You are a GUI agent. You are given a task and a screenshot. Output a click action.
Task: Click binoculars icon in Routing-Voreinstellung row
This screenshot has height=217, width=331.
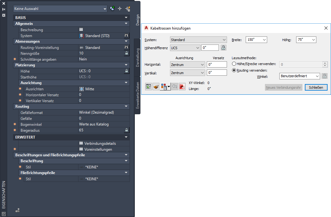pyautogui.click(x=126, y=47)
